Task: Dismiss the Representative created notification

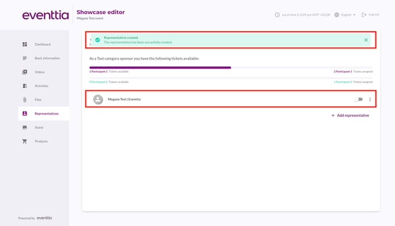Action: pos(366,40)
